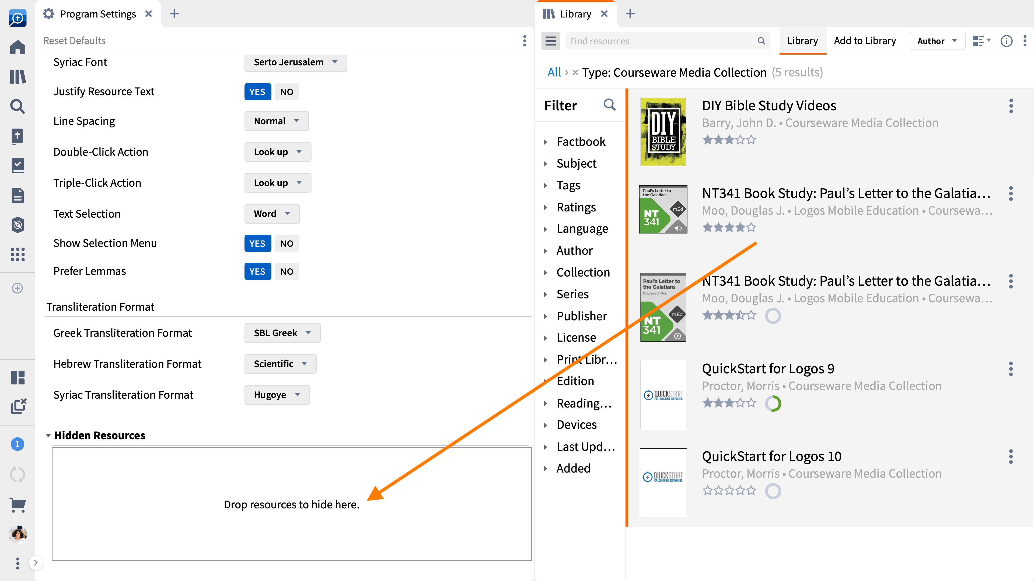Image resolution: width=1034 pixels, height=581 pixels.
Task: Open more options for QuickStart for Logos 9
Action: point(1011,369)
